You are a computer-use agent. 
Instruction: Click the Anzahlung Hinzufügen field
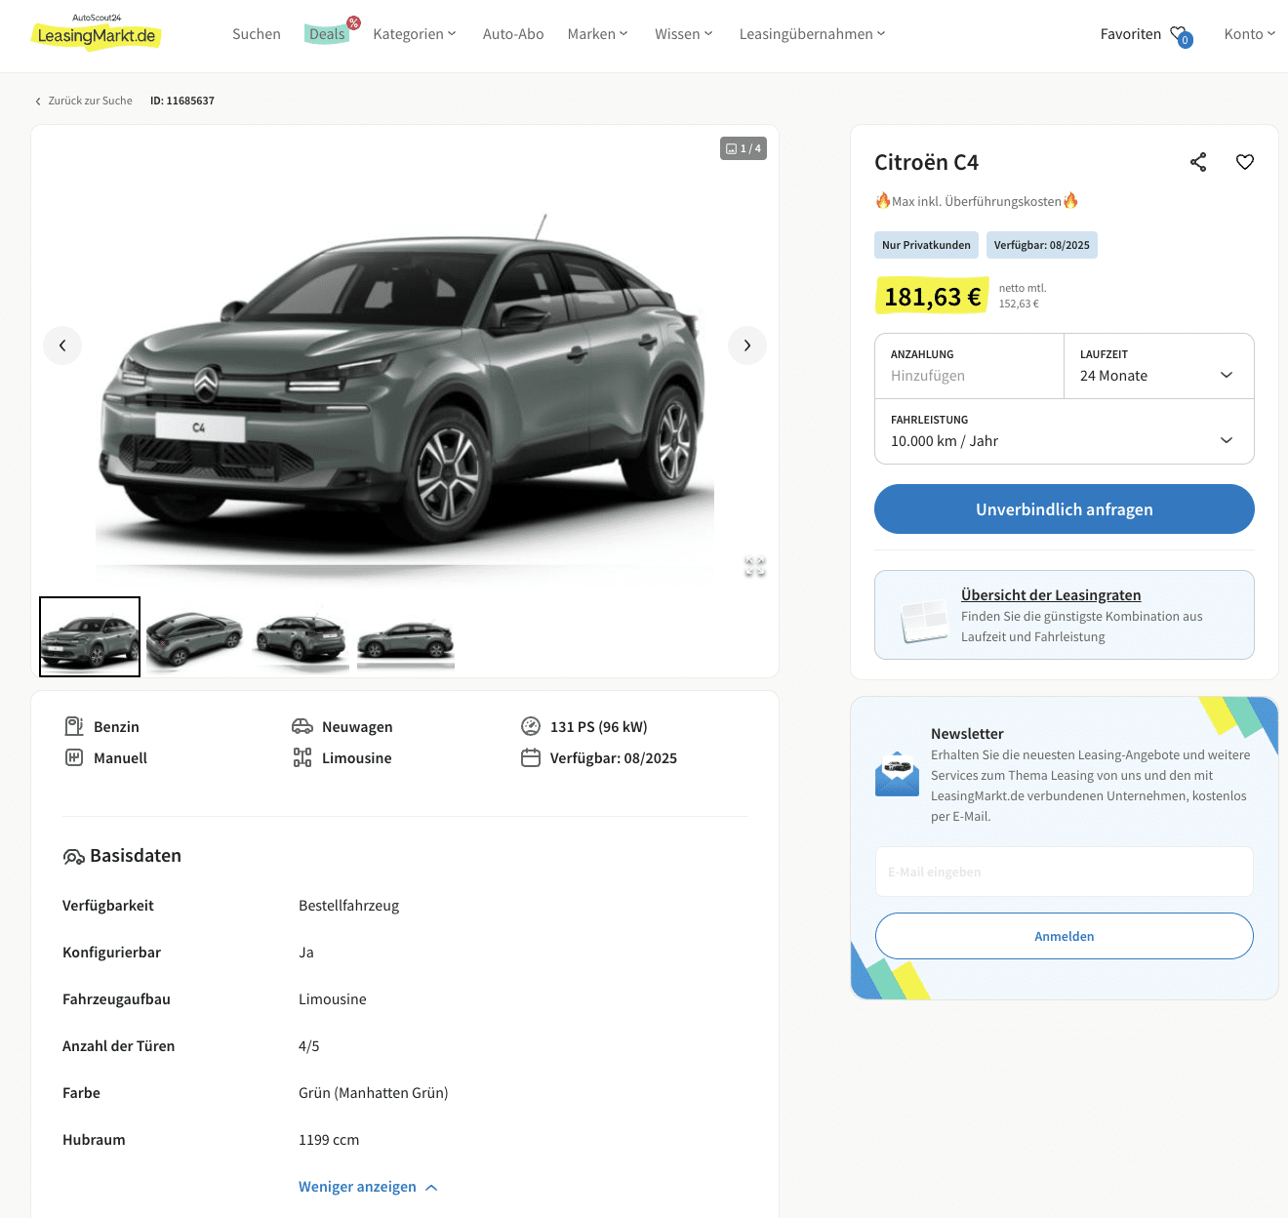[x=969, y=366]
